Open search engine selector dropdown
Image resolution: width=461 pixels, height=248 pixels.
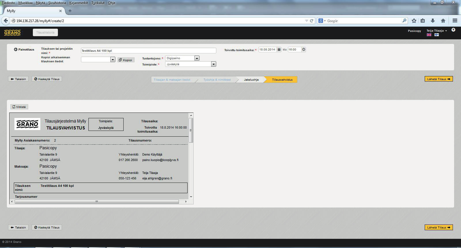[322, 21]
